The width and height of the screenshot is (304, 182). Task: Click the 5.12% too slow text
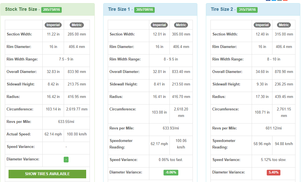(274, 160)
